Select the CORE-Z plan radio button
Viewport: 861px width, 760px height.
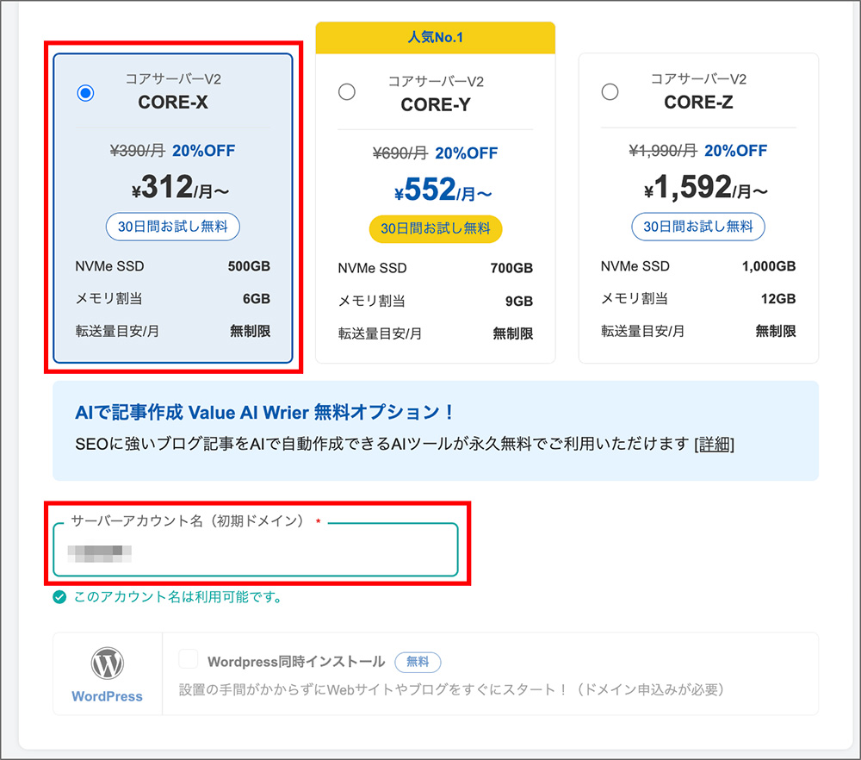tap(610, 92)
